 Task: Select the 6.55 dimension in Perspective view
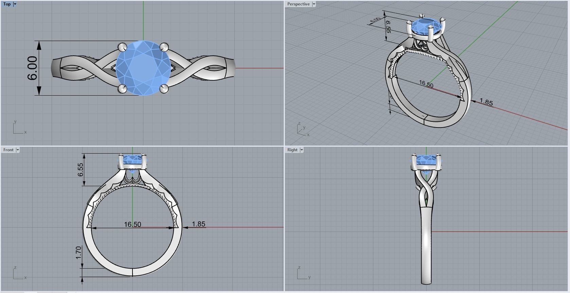tap(388, 27)
